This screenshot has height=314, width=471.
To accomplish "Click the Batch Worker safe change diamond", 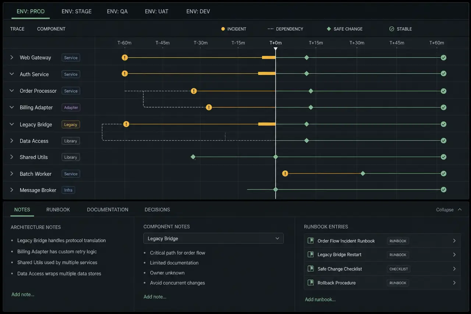I will pyautogui.click(x=363, y=173).
